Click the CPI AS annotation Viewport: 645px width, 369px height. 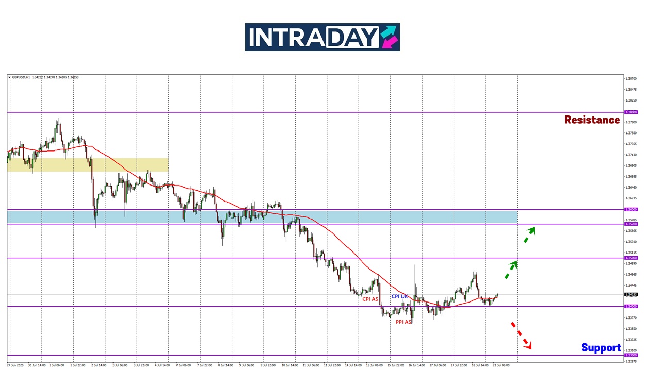[x=370, y=299]
